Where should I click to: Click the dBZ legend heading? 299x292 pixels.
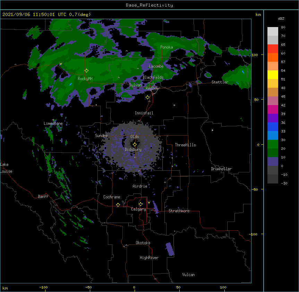coord(281,18)
